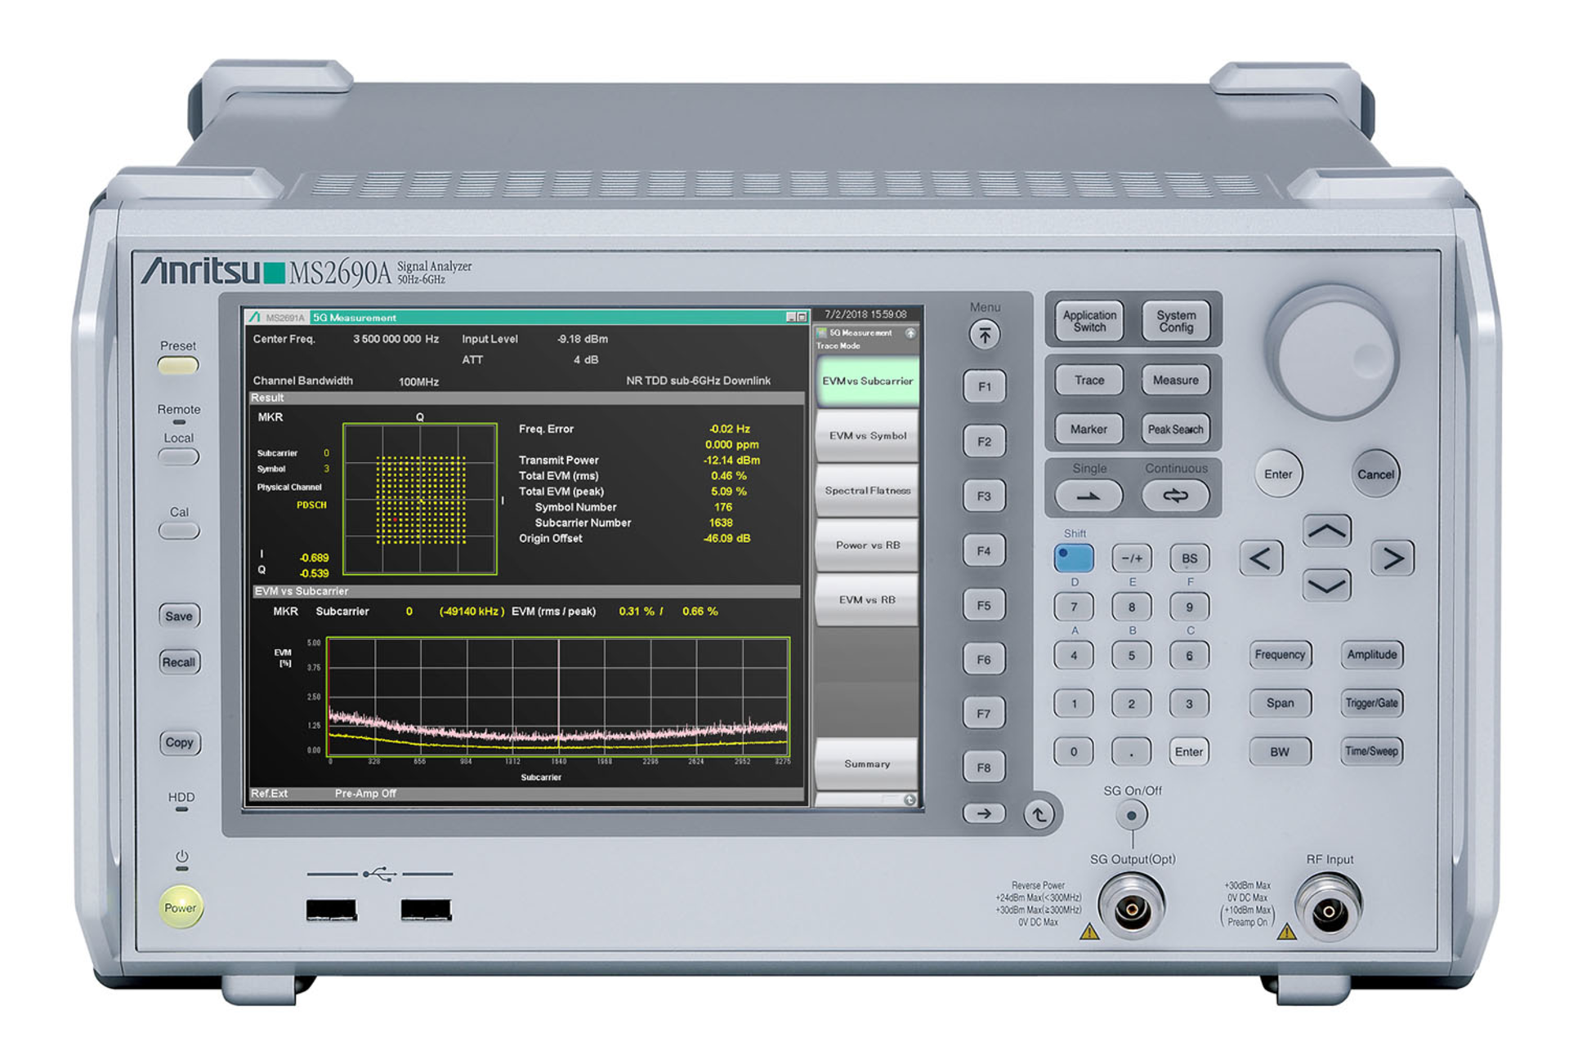Toggle the Continuous sweep mode key
The image size is (1569, 1055).
tap(1177, 495)
